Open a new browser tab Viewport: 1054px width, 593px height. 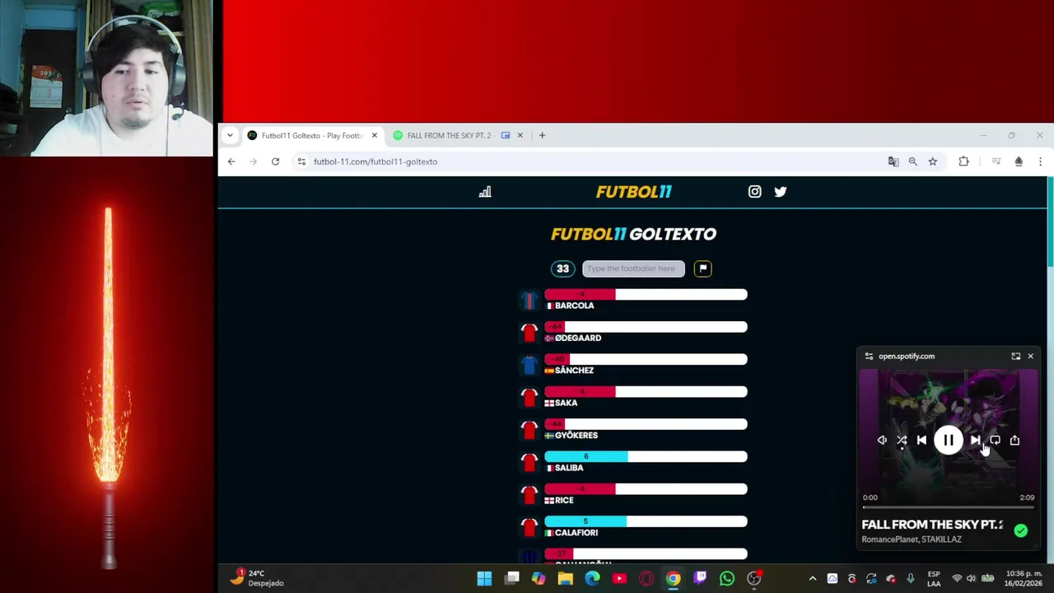542,135
